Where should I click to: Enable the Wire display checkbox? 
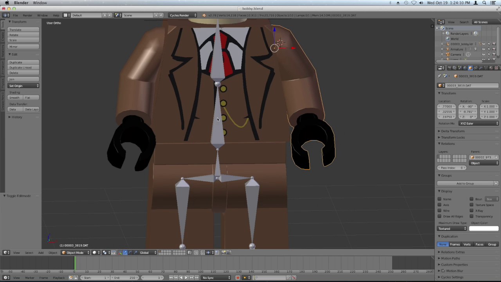pos(440,211)
